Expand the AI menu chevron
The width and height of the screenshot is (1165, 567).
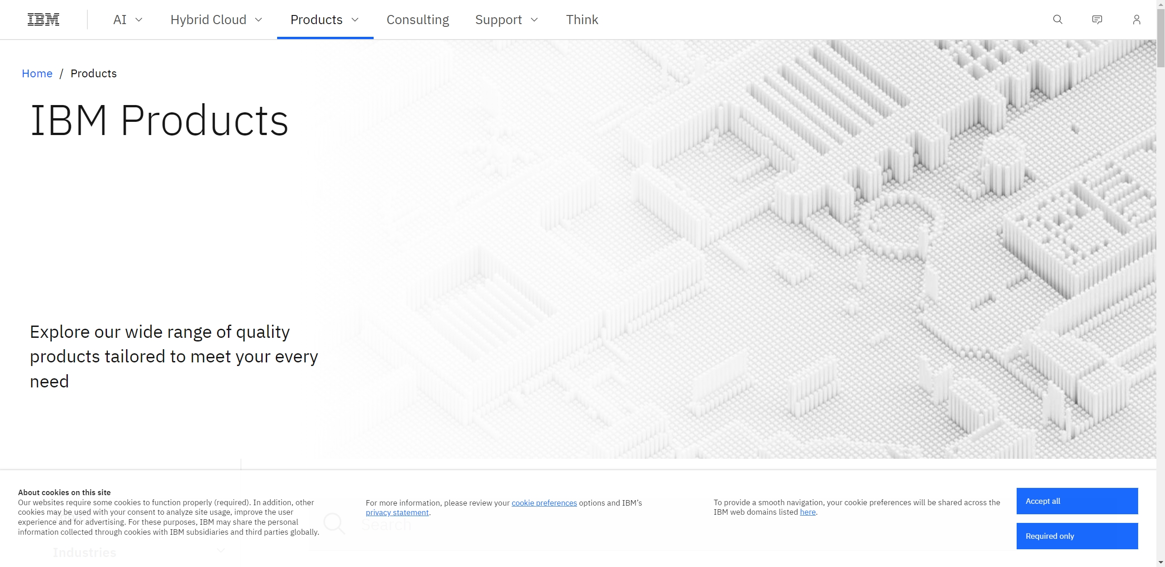139,20
